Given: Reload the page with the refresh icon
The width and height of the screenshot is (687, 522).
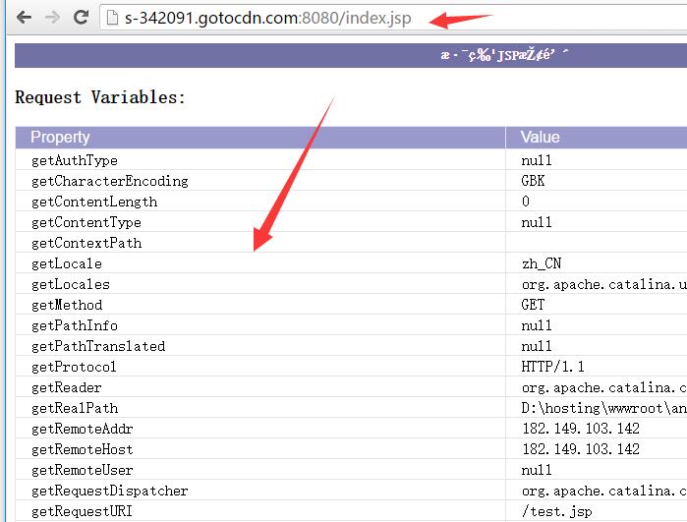Looking at the screenshot, I should tap(81, 18).
